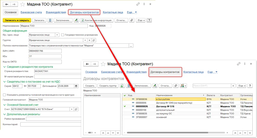
Task: Click the edit pencil icon after Заполнение in the back window
Action: coord(76,20)
